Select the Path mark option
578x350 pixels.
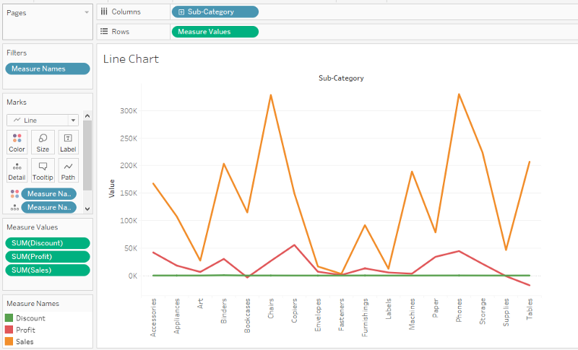tap(68, 170)
